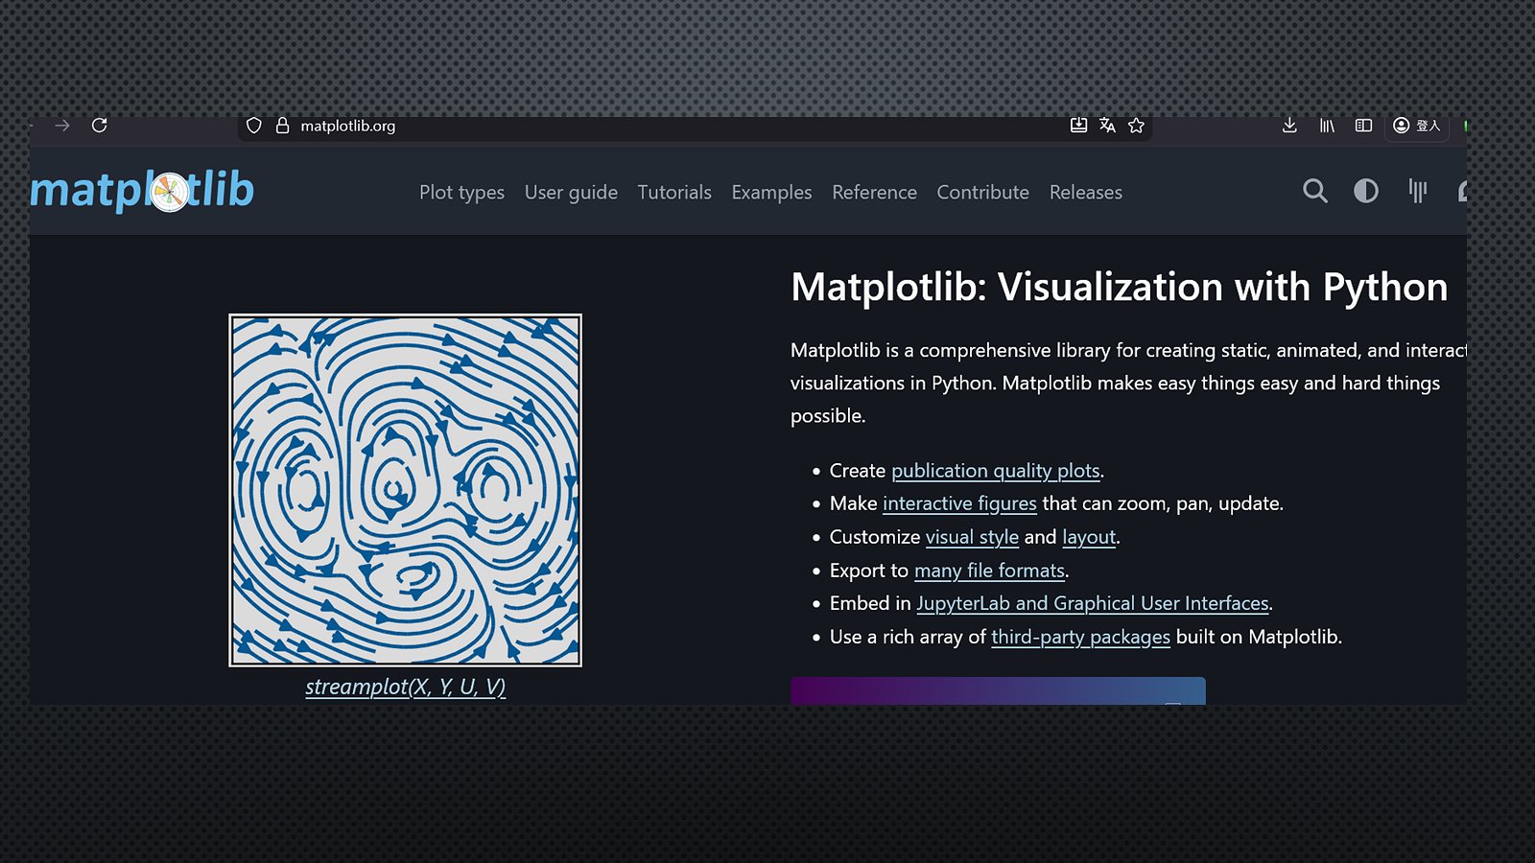Viewport: 1535px width, 863px height.
Task: Click the translate page icon
Action: pos(1107,126)
